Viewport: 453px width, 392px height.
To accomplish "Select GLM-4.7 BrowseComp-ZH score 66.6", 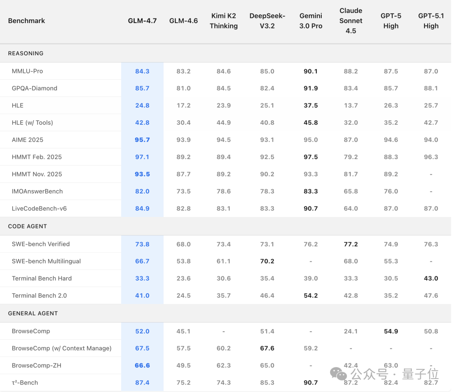I will [x=143, y=366].
